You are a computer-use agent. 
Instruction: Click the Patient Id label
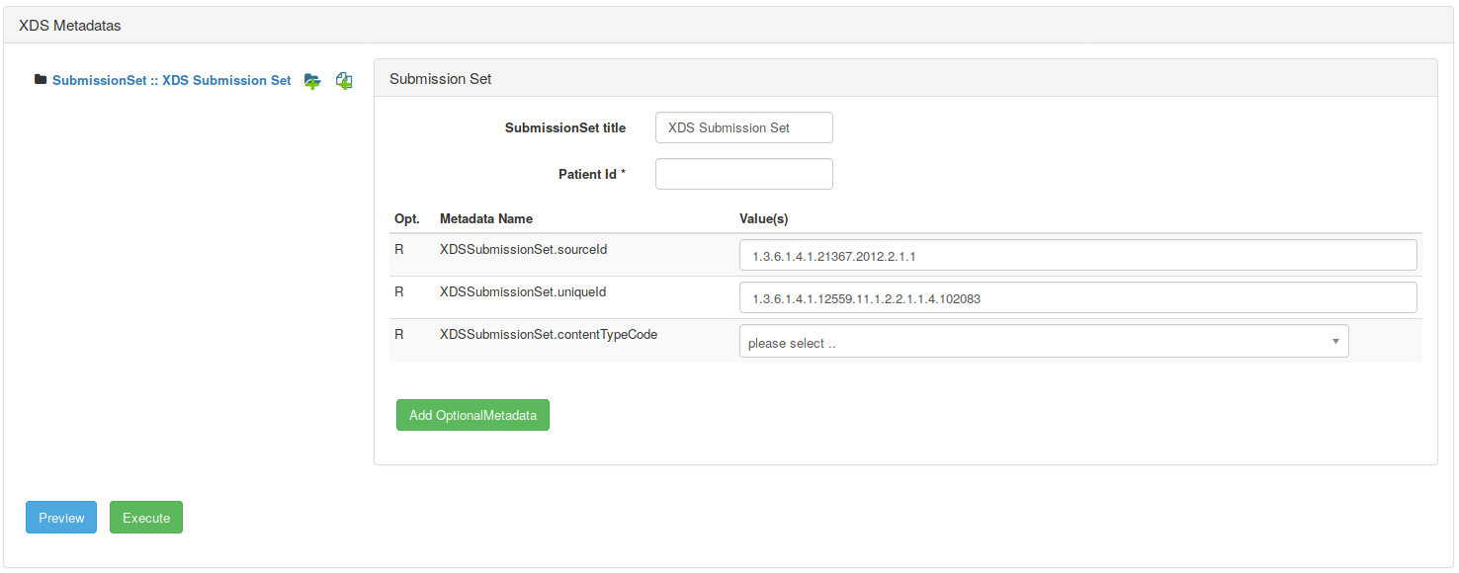point(591,174)
